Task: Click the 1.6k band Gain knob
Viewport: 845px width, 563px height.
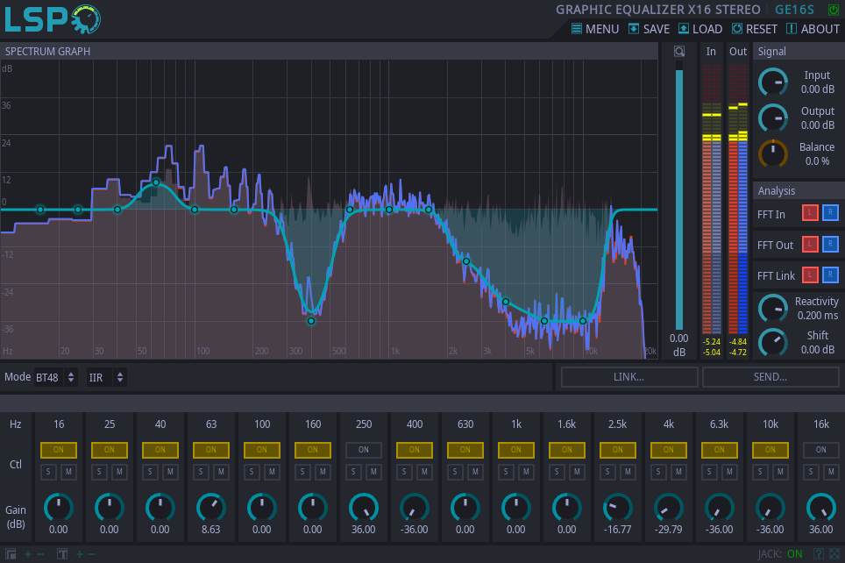Action: pos(567,508)
